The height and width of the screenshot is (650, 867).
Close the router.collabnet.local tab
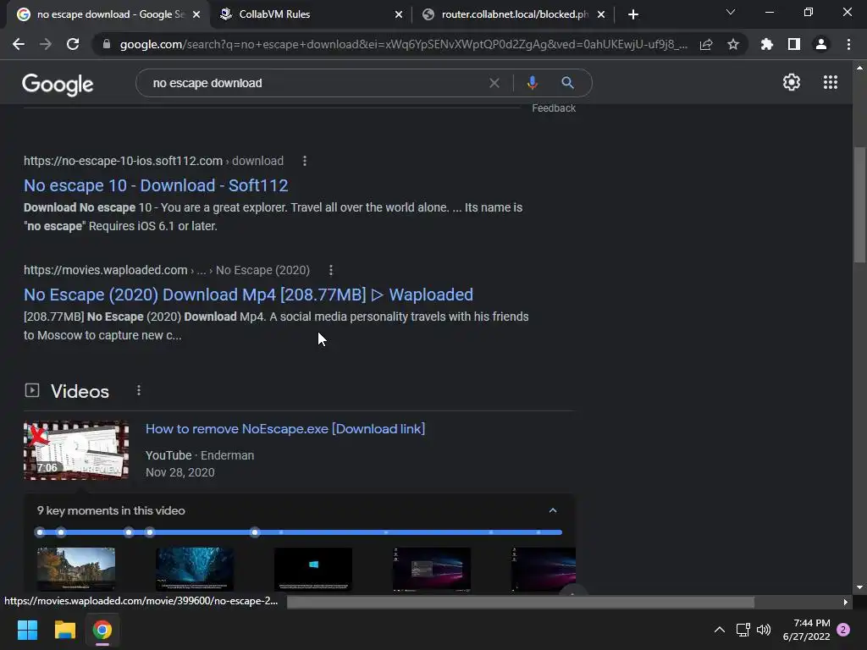click(601, 14)
